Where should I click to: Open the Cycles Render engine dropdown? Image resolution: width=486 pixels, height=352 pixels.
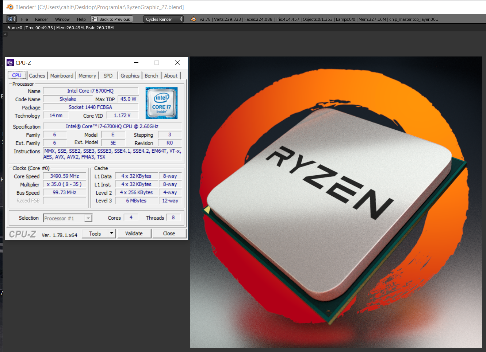[164, 19]
